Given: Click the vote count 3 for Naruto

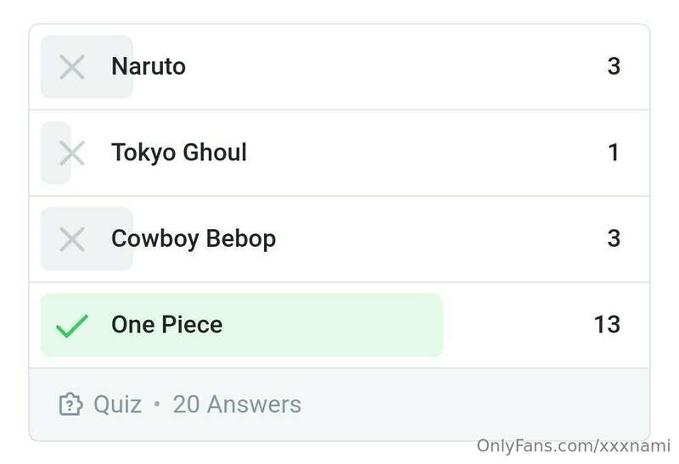Looking at the screenshot, I should [x=614, y=66].
